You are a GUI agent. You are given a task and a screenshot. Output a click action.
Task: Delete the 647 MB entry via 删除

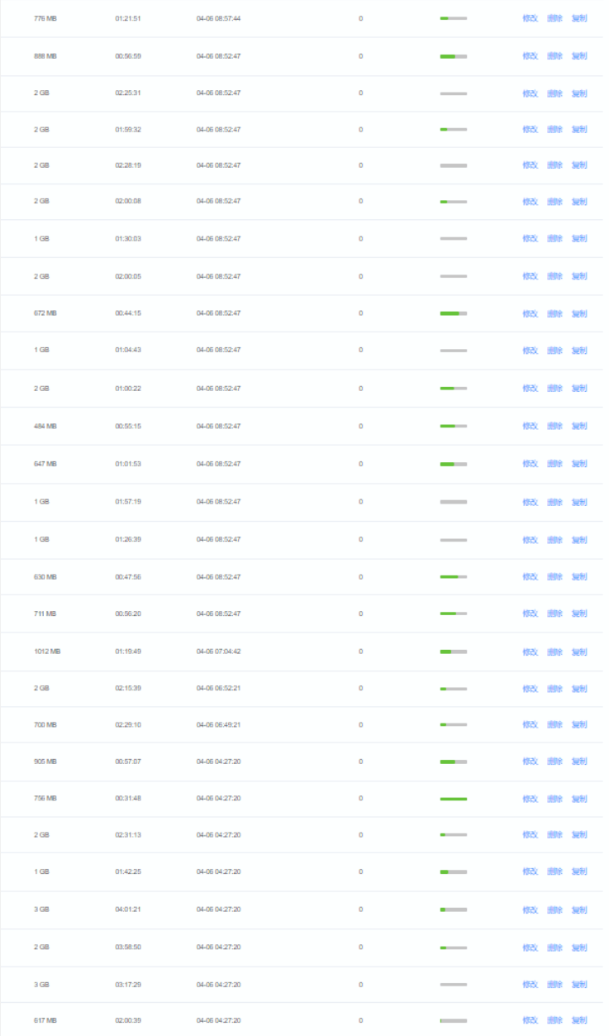click(554, 465)
